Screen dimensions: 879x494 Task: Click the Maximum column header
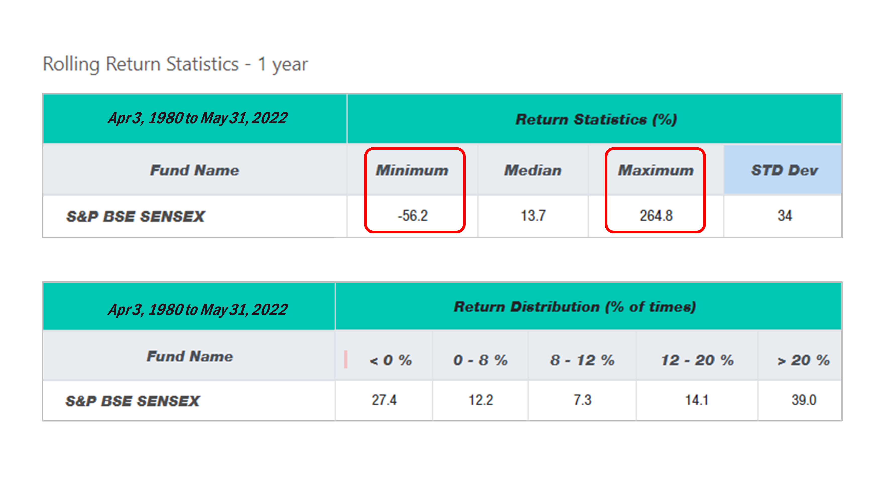click(655, 170)
